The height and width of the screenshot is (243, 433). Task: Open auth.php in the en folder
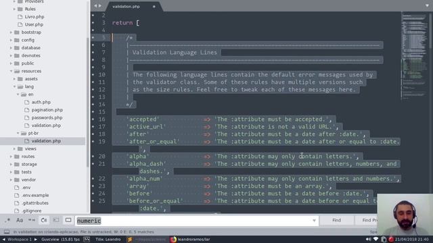pos(41,102)
